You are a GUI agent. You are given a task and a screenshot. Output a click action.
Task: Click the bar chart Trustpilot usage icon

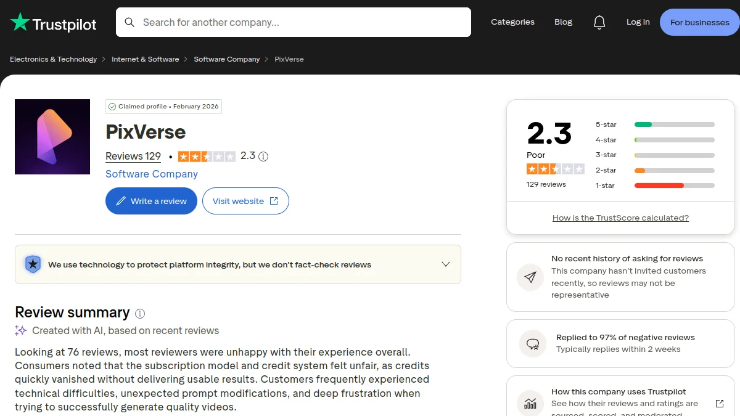pos(530,403)
